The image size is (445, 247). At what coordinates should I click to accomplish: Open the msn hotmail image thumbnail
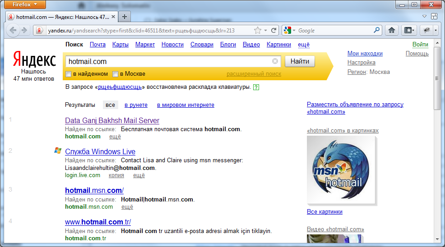(341, 169)
